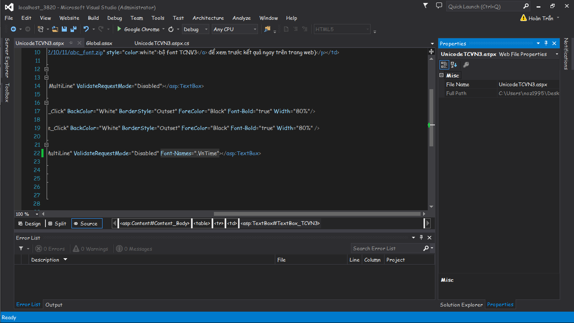The image size is (574, 323).
Task: Start debugging with green play icon
Action: coord(119,29)
